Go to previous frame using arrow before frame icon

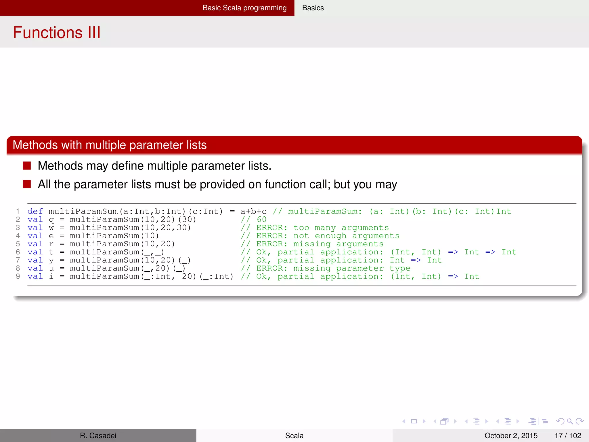click(435, 421)
